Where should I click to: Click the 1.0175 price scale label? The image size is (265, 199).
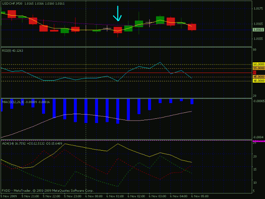pos(258,8)
